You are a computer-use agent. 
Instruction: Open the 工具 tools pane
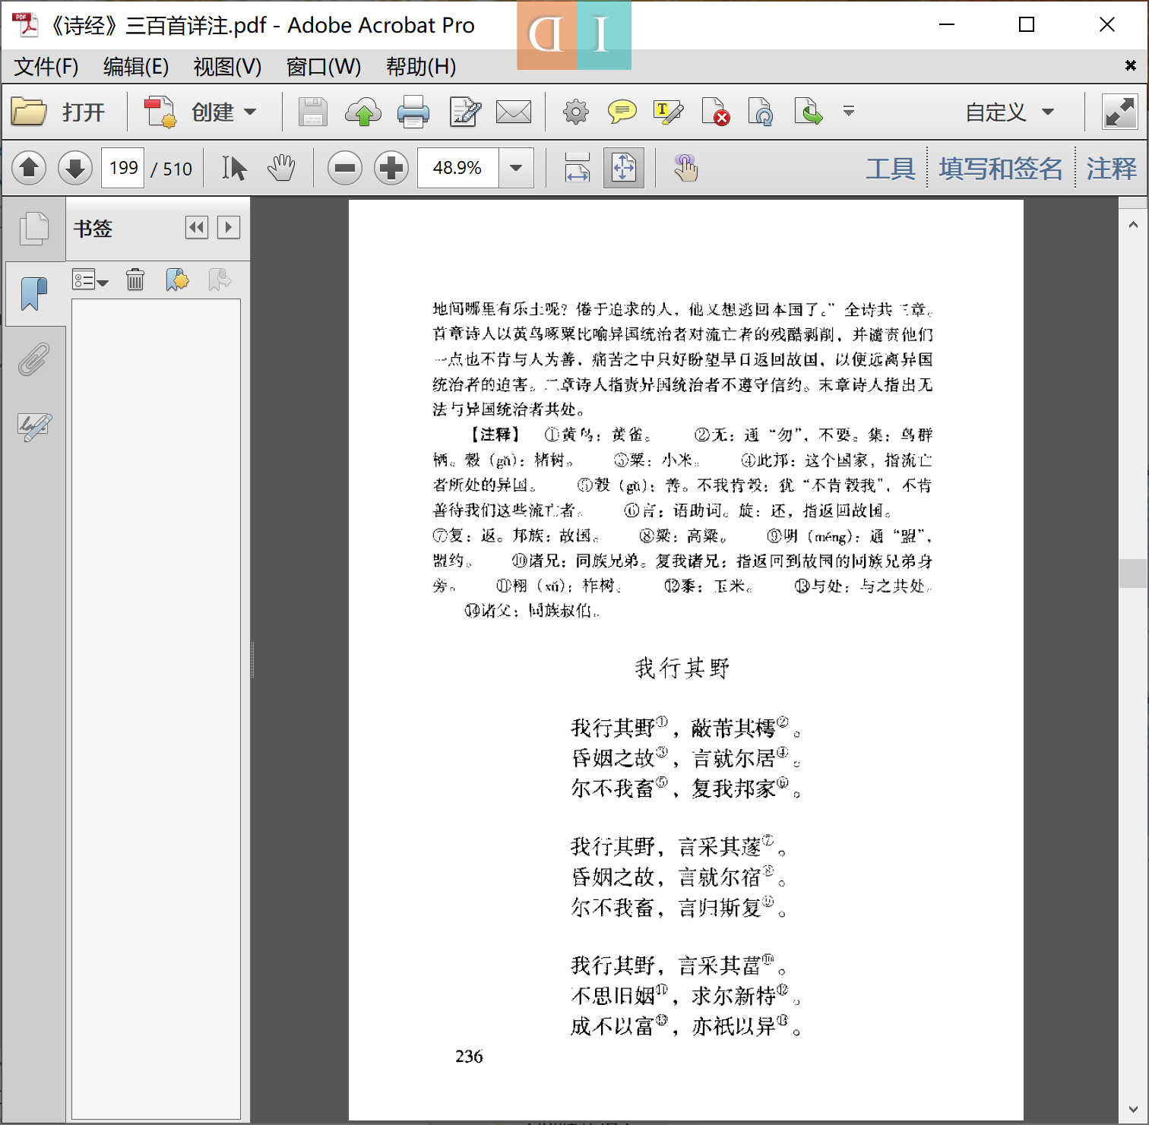pos(890,168)
